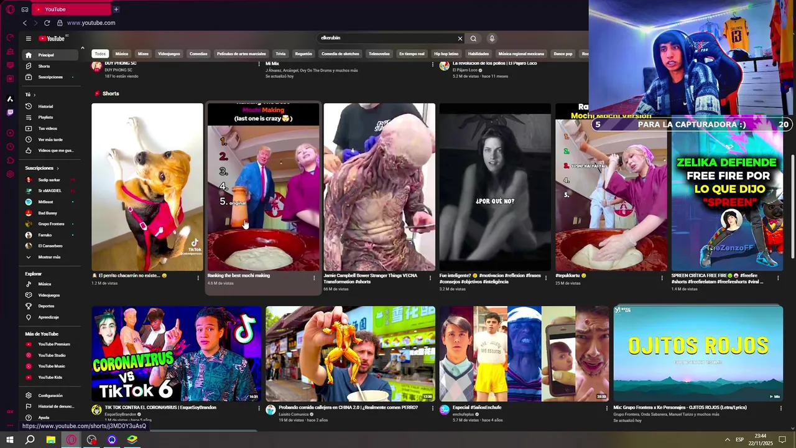Open the Opera sidebar player icon
This screenshot has width=796, height=448.
tap(10, 133)
